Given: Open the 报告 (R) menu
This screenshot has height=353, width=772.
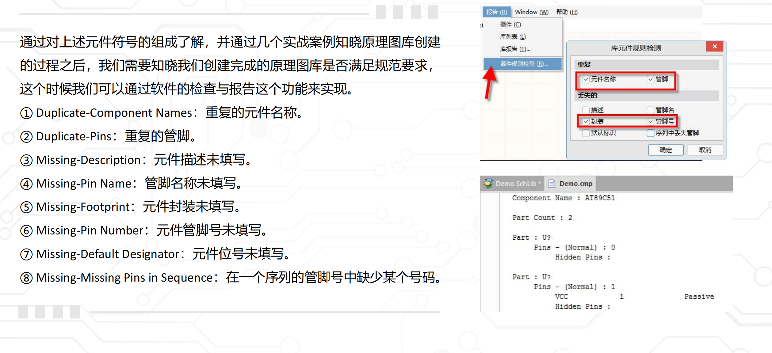Looking at the screenshot, I should 496,12.
